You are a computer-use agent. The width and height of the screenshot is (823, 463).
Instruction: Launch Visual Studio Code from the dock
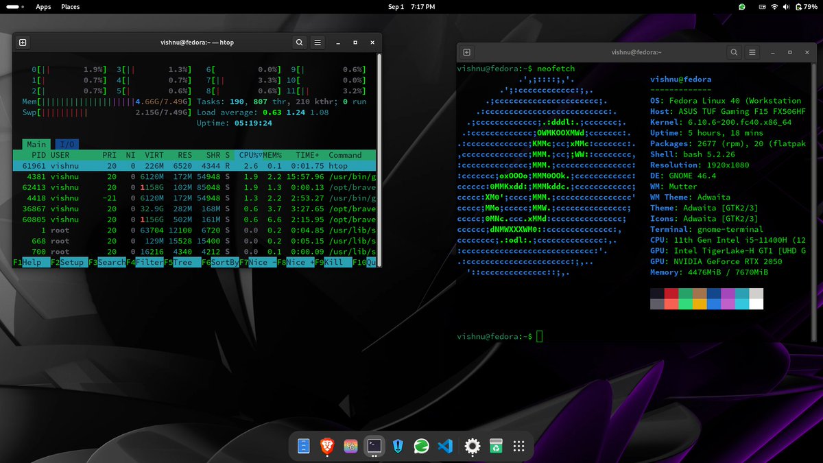445,447
